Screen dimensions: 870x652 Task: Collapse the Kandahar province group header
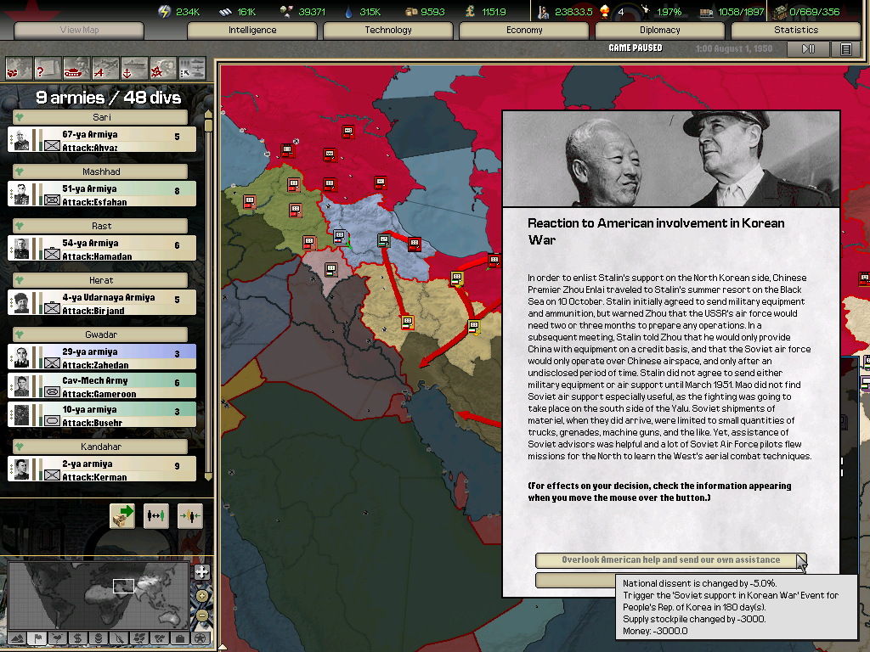tap(102, 447)
